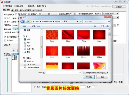Open the 出奖方式 dropdown
The height and width of the screenshot is (95, 129).
(x=111, y=14)
